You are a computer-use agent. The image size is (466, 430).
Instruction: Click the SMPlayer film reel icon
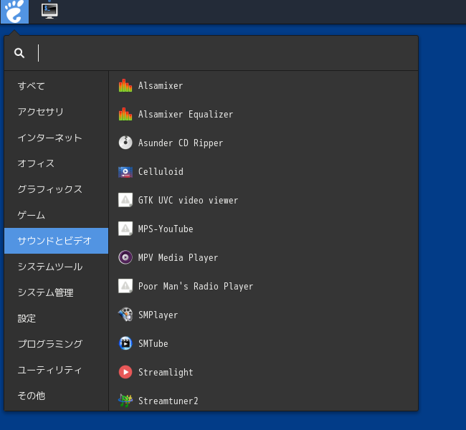pos(125,315)
